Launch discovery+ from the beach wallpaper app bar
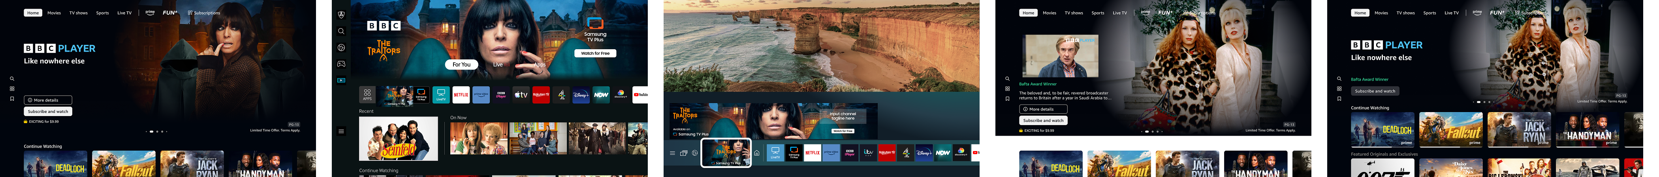Image resolution: width=1659 pixels, height=177 pixels. click(x=961, y=153)
